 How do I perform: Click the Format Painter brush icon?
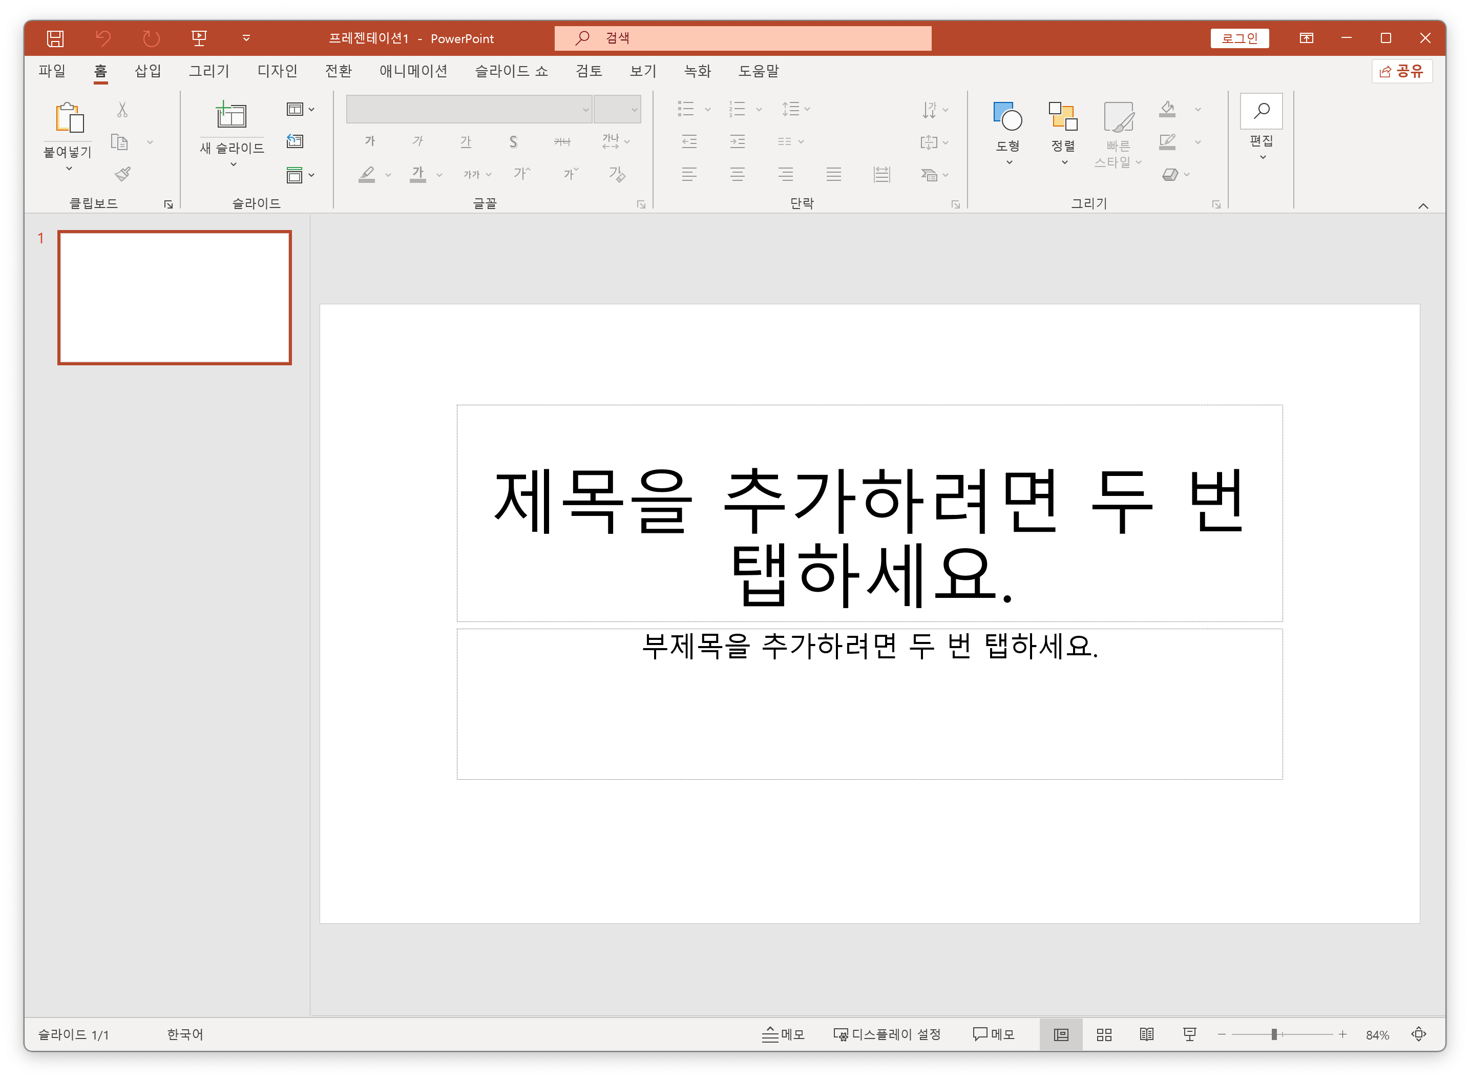coord(122,174)
